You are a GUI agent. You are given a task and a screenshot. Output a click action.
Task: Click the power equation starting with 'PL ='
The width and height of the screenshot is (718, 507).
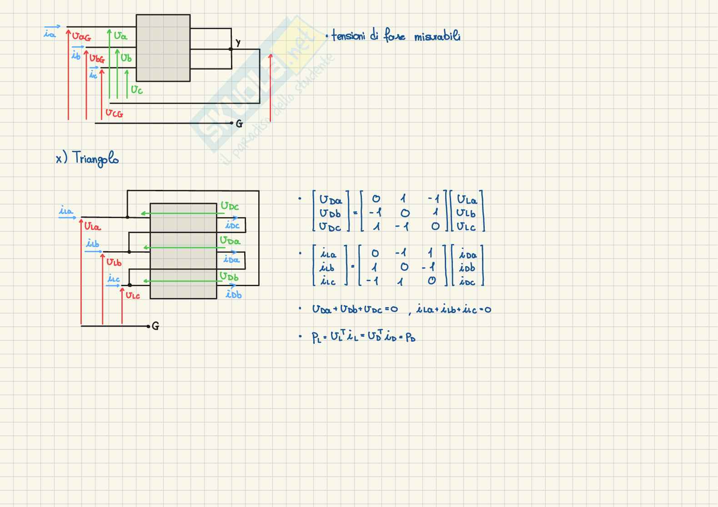[364, 337]
